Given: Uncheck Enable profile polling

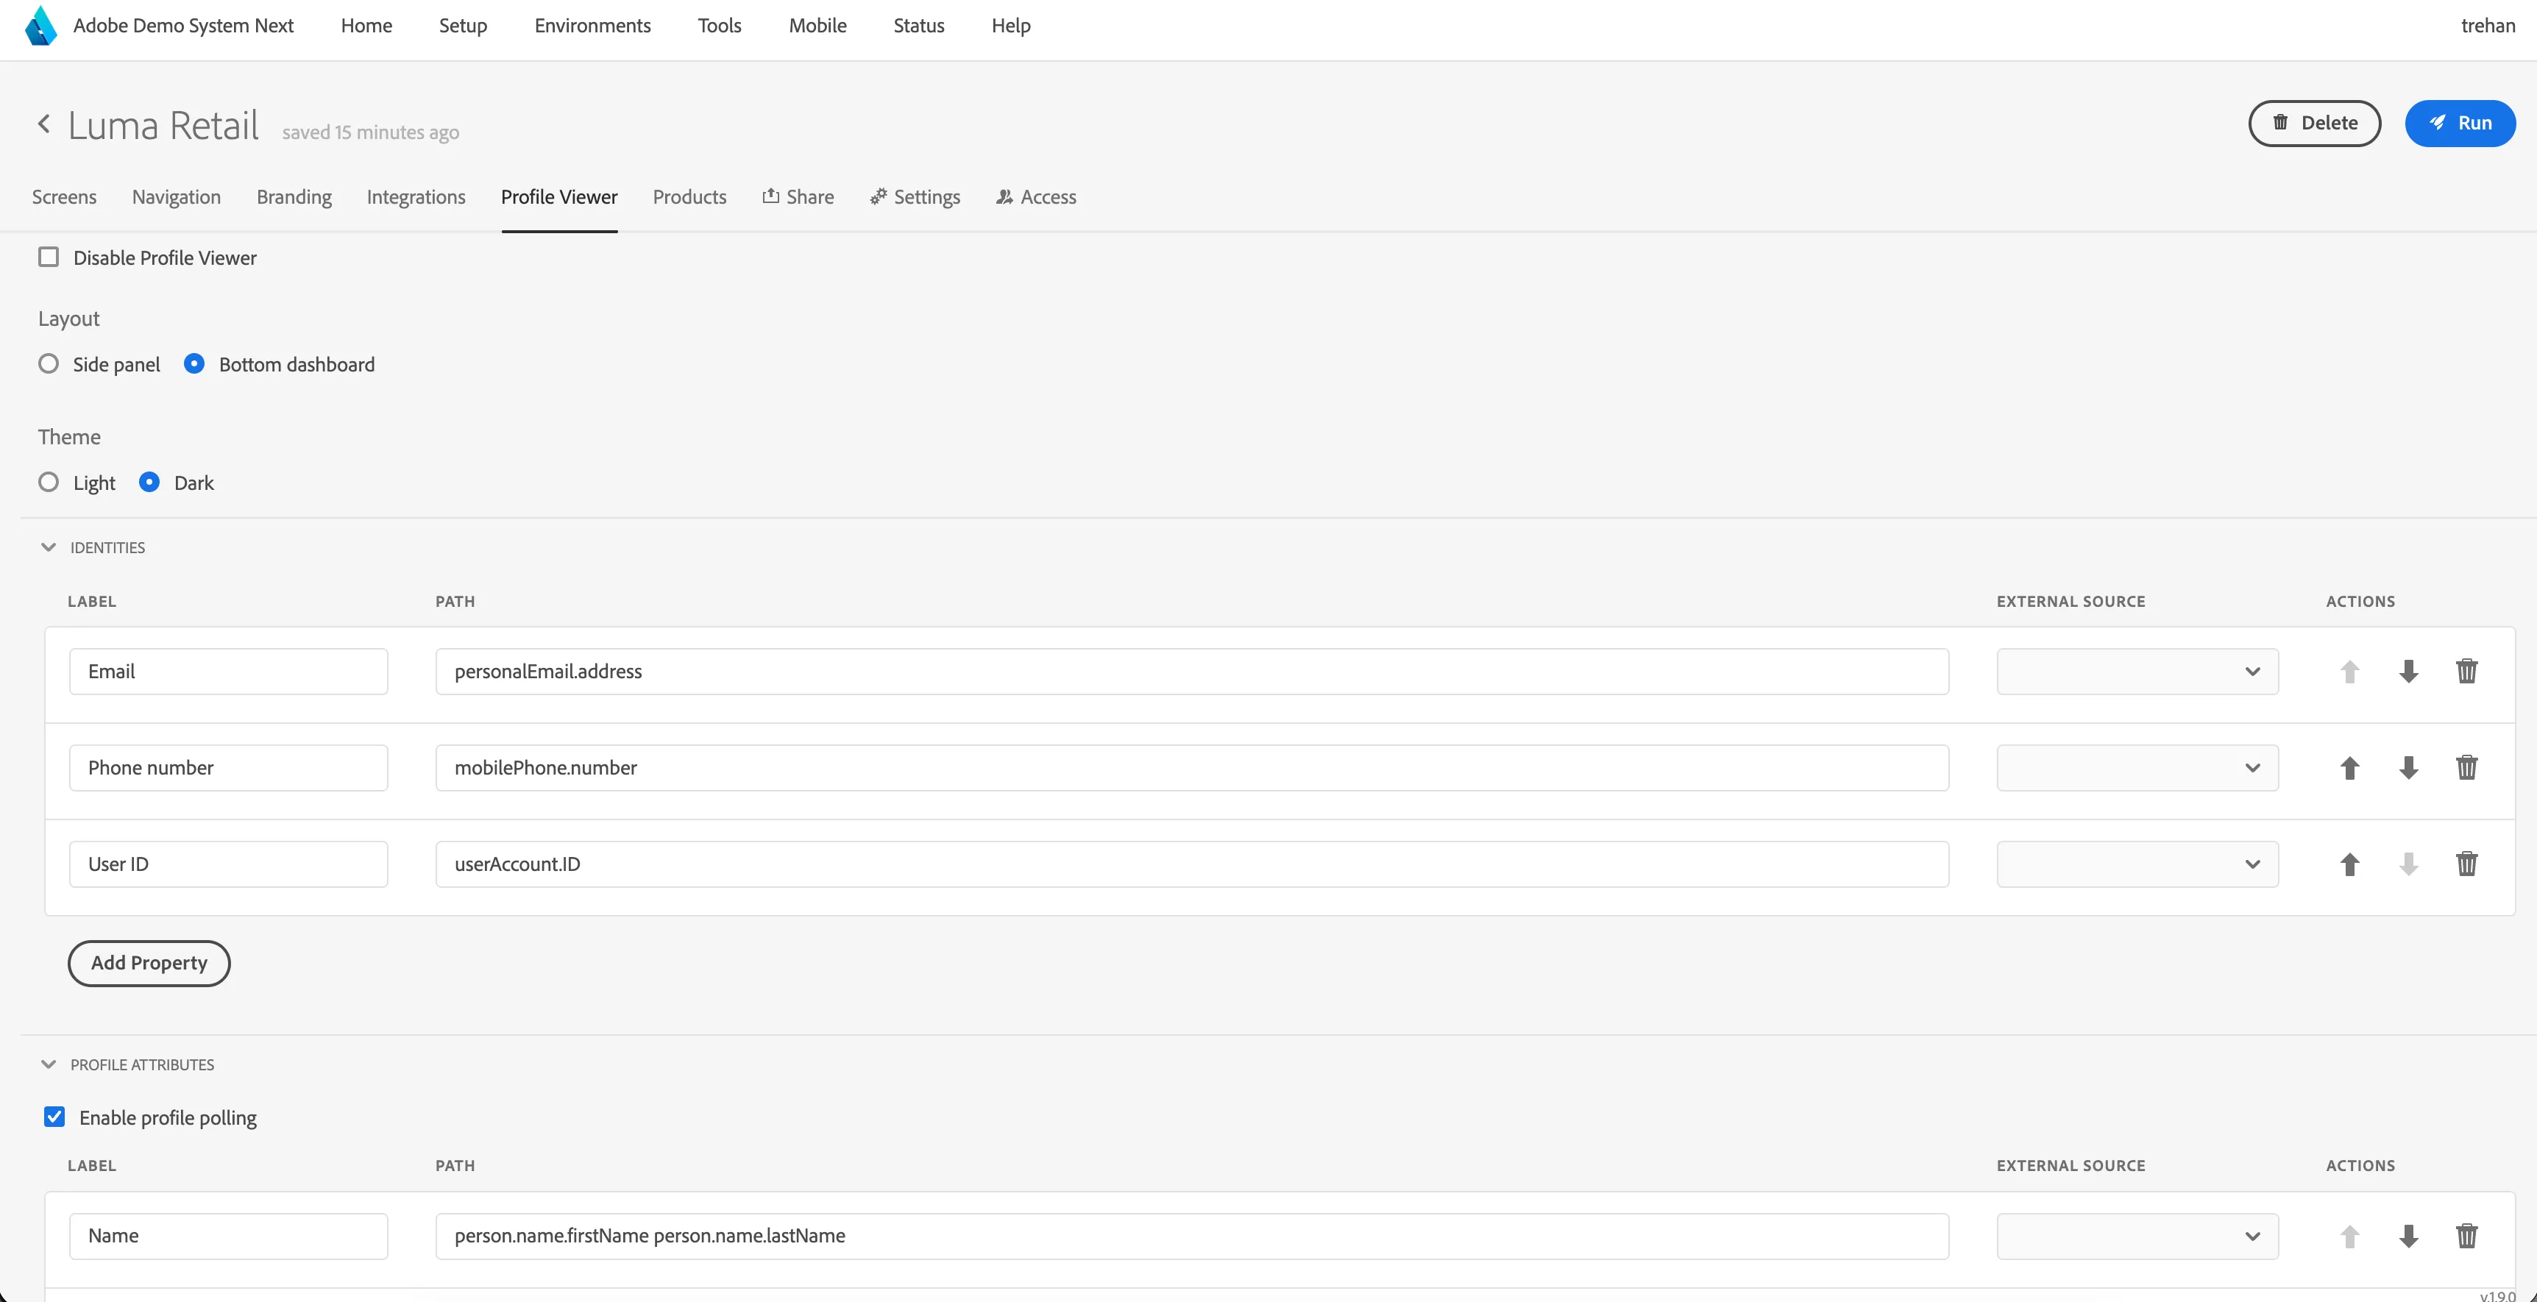Looking at the screenshot, I should (x=54, y=1117).
